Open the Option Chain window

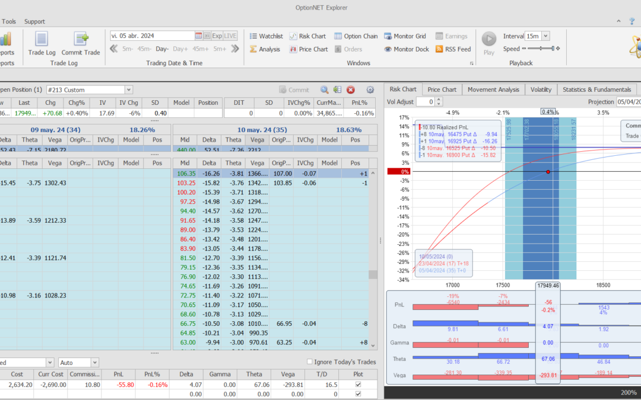coord(356,36)
